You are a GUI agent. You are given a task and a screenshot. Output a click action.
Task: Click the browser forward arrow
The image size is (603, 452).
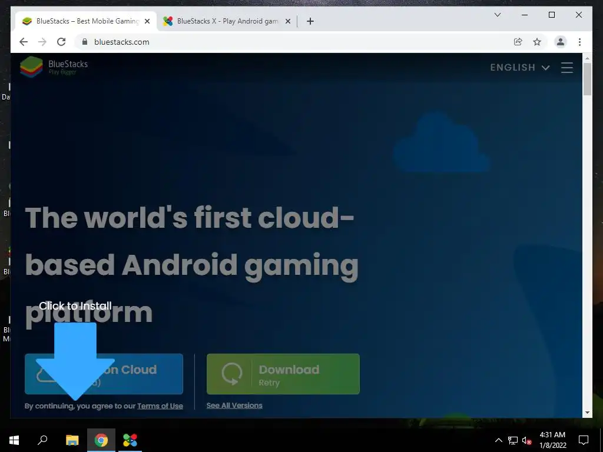pos(42,42)
